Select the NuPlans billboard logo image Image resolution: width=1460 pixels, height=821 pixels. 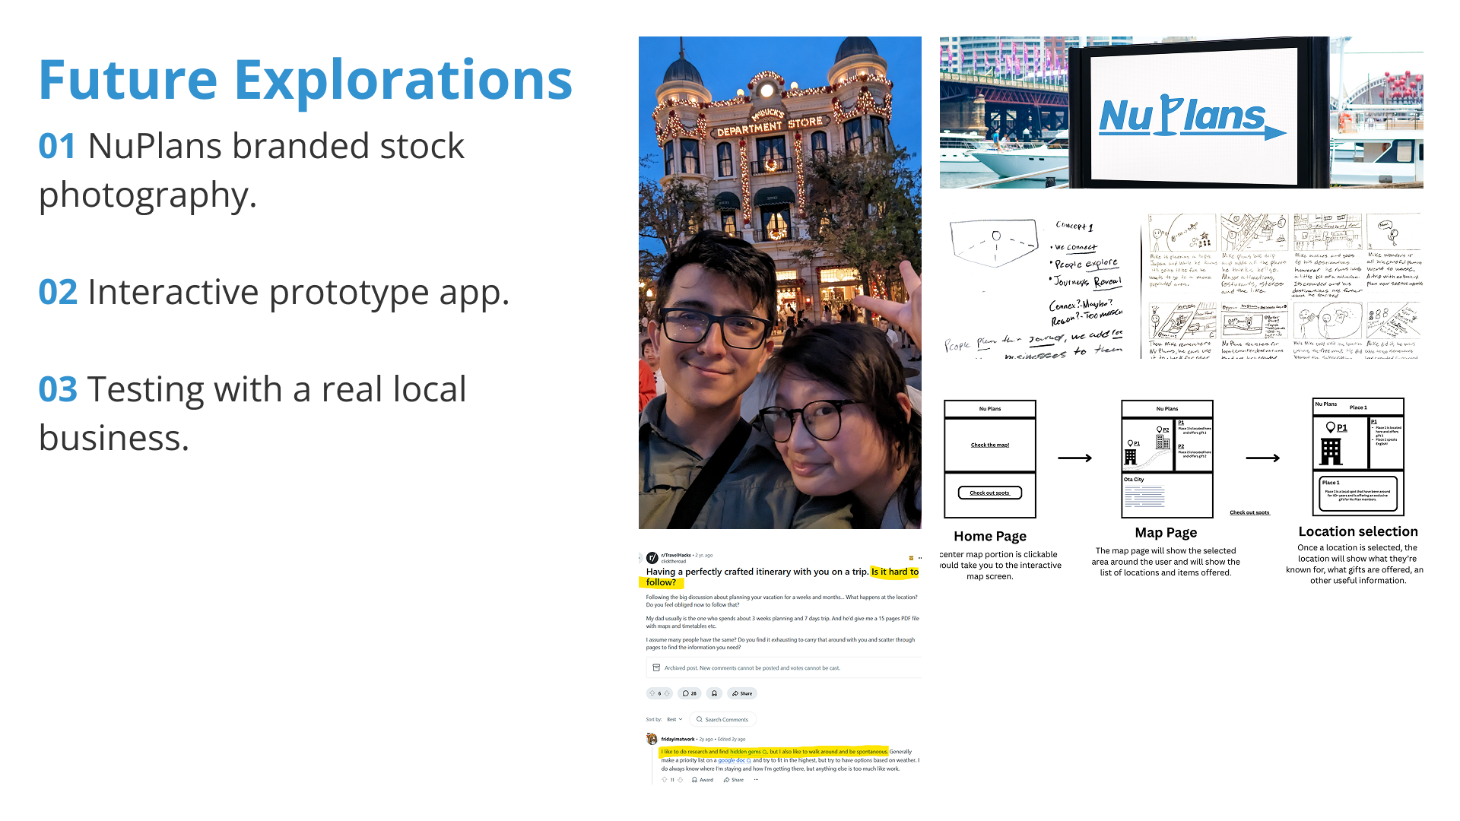(1181, 113)
